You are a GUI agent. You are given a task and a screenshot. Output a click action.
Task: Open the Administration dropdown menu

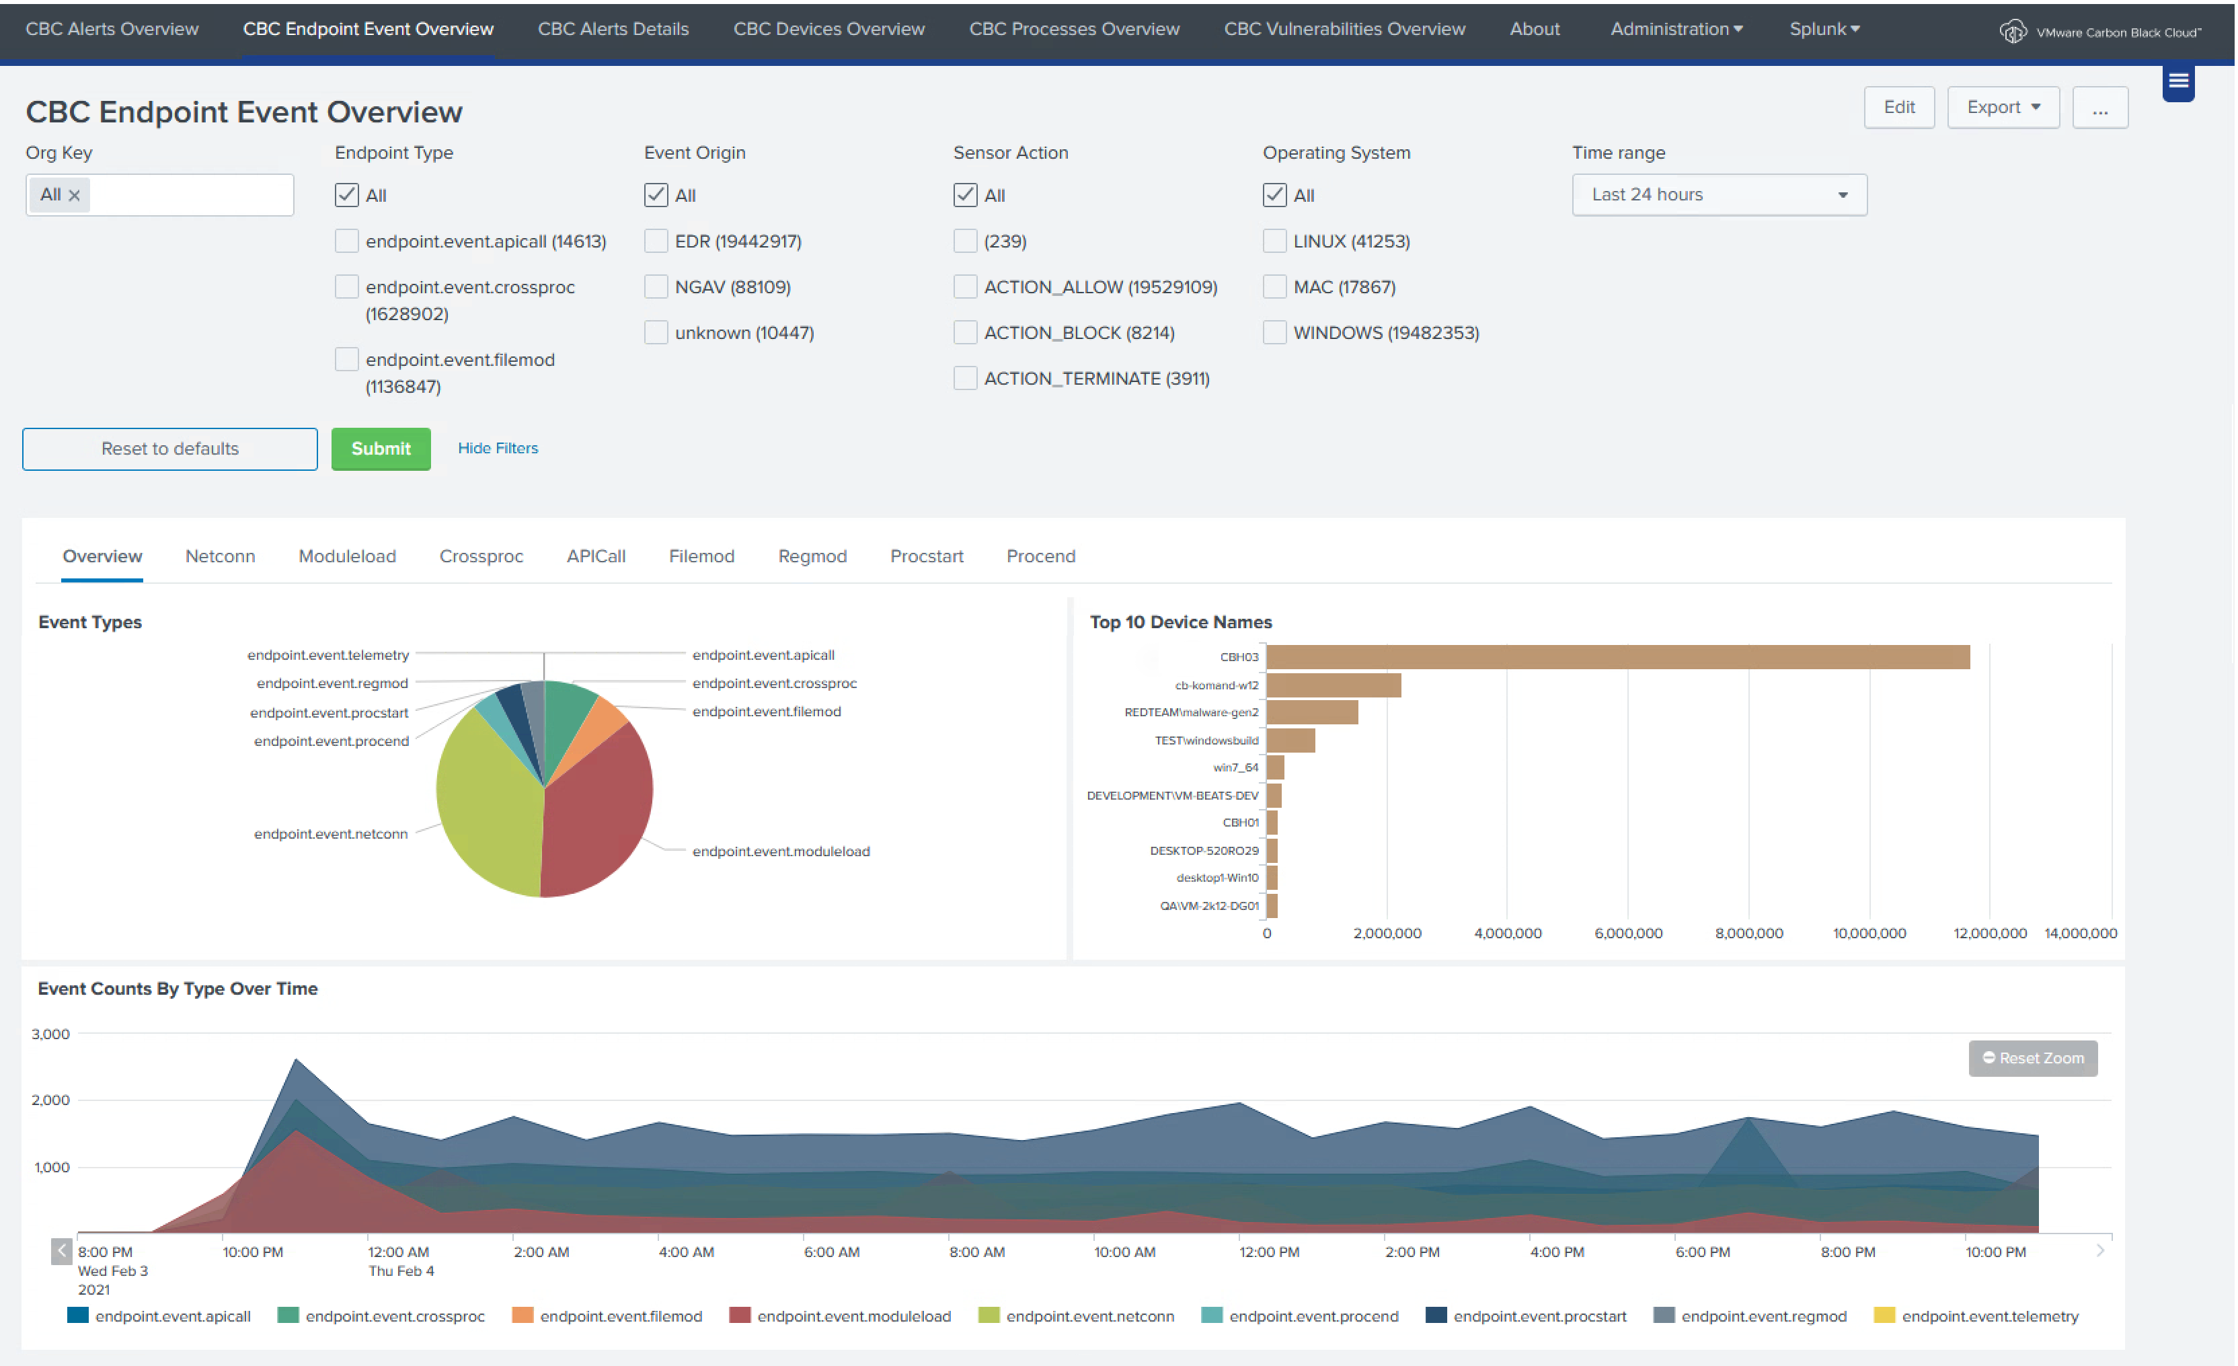tap(1678, 27)
